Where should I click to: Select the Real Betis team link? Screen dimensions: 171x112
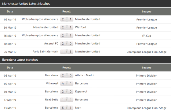[52, 99]
